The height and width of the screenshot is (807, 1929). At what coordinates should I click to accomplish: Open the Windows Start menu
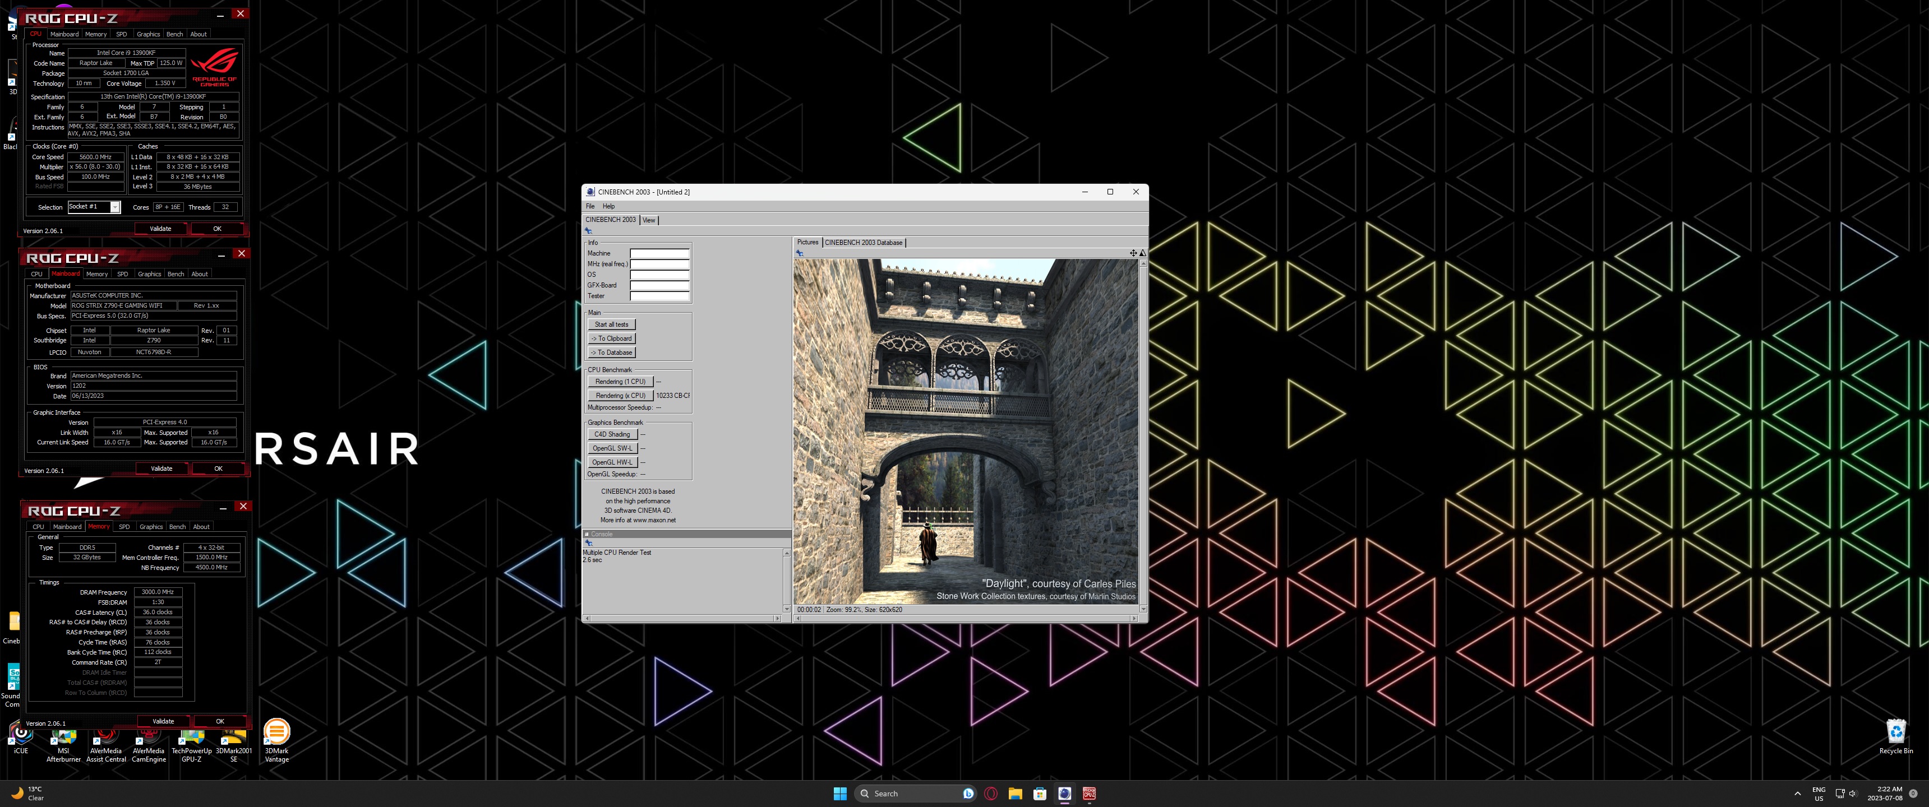[839, 794]
